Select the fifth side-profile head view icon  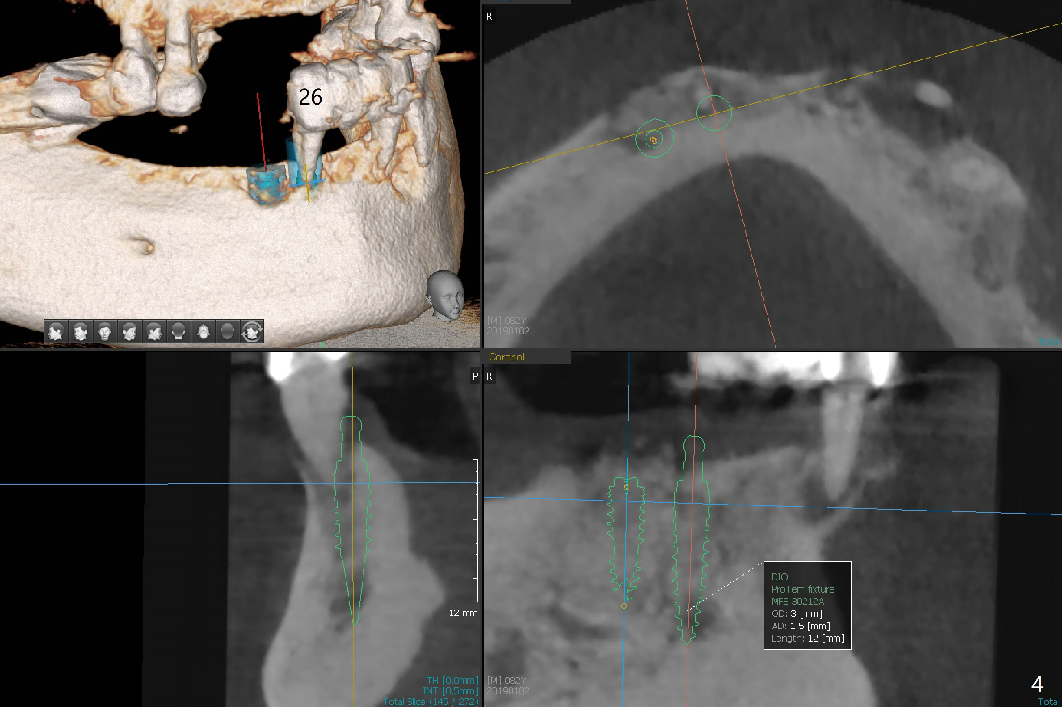[x=154, y=332]
